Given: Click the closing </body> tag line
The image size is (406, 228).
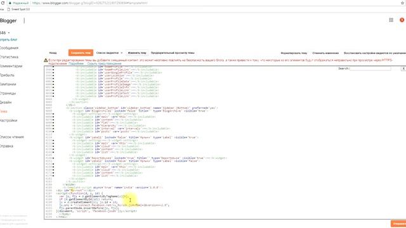Looking at the screenshot, I should click(65, 214).
